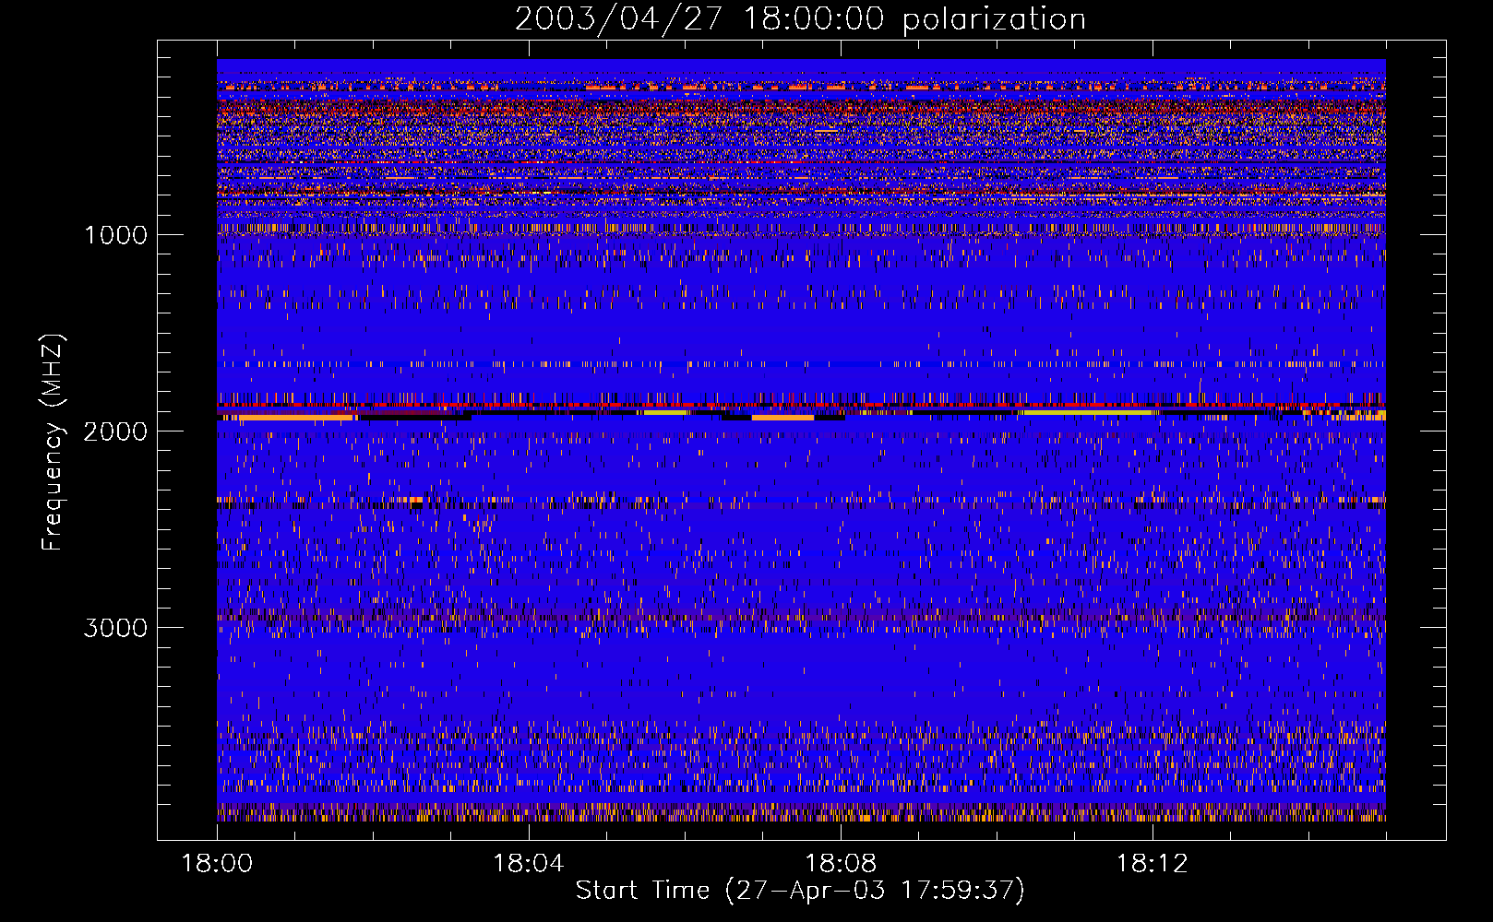Click the '18:12' time axis label

pyautogui.click(x=1153, y=864)
